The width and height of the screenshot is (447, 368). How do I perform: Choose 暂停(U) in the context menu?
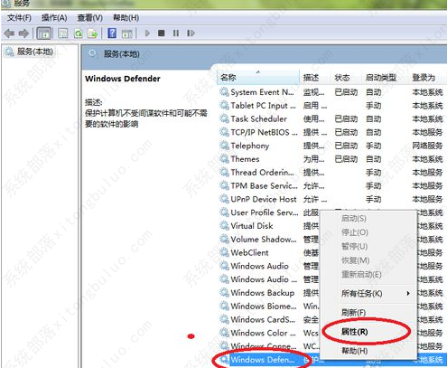[354, 246]
